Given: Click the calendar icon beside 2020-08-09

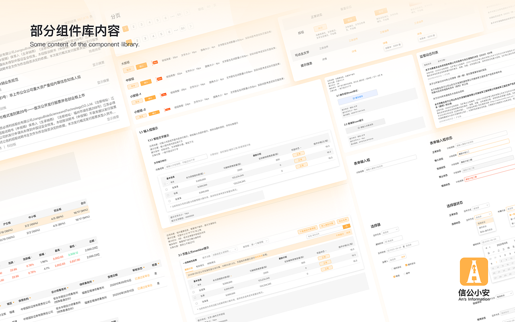Looking at the screenshot, I should [389, 250].
